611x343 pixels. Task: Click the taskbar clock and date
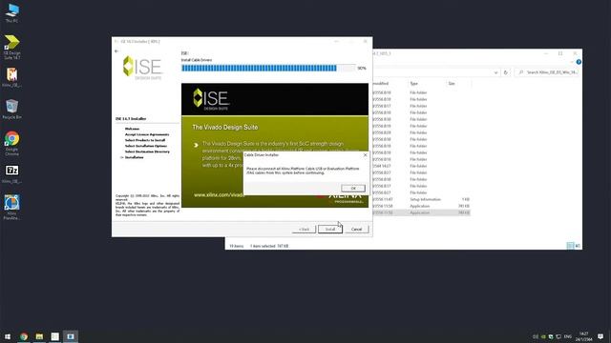click(583, 336)
